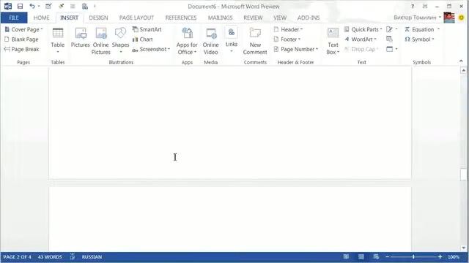Insert an Online Video
The width and height of the screenshot is (469, 263).
[x=210, y=41]
